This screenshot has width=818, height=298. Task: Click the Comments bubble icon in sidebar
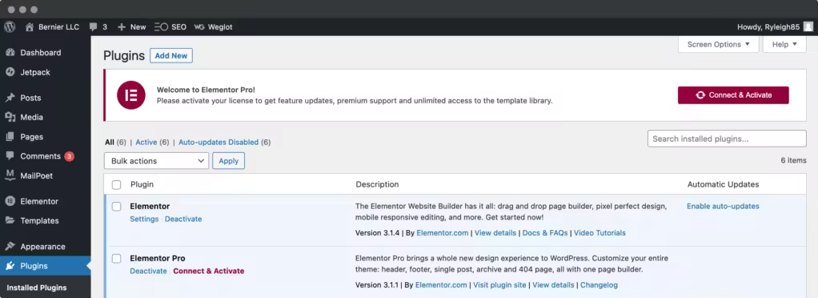click(10, 156)
